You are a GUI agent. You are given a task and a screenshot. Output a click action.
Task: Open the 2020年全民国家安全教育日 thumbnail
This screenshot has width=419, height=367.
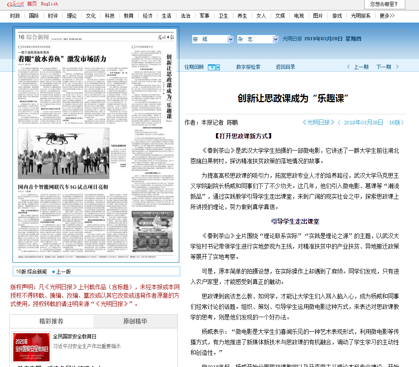tap(31, 347)
